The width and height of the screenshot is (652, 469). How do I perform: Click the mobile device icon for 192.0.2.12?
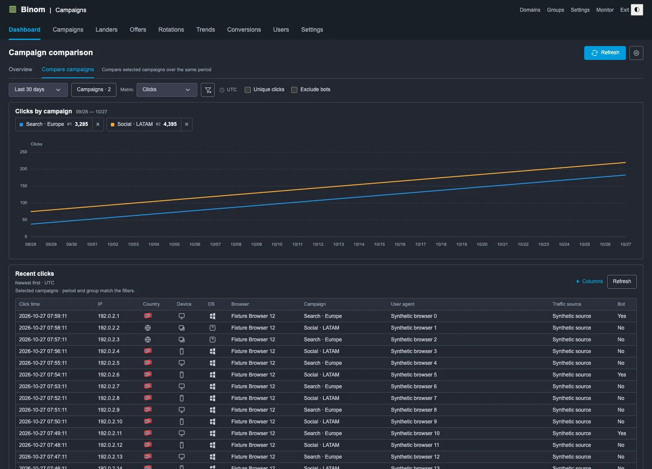(182, 445)
